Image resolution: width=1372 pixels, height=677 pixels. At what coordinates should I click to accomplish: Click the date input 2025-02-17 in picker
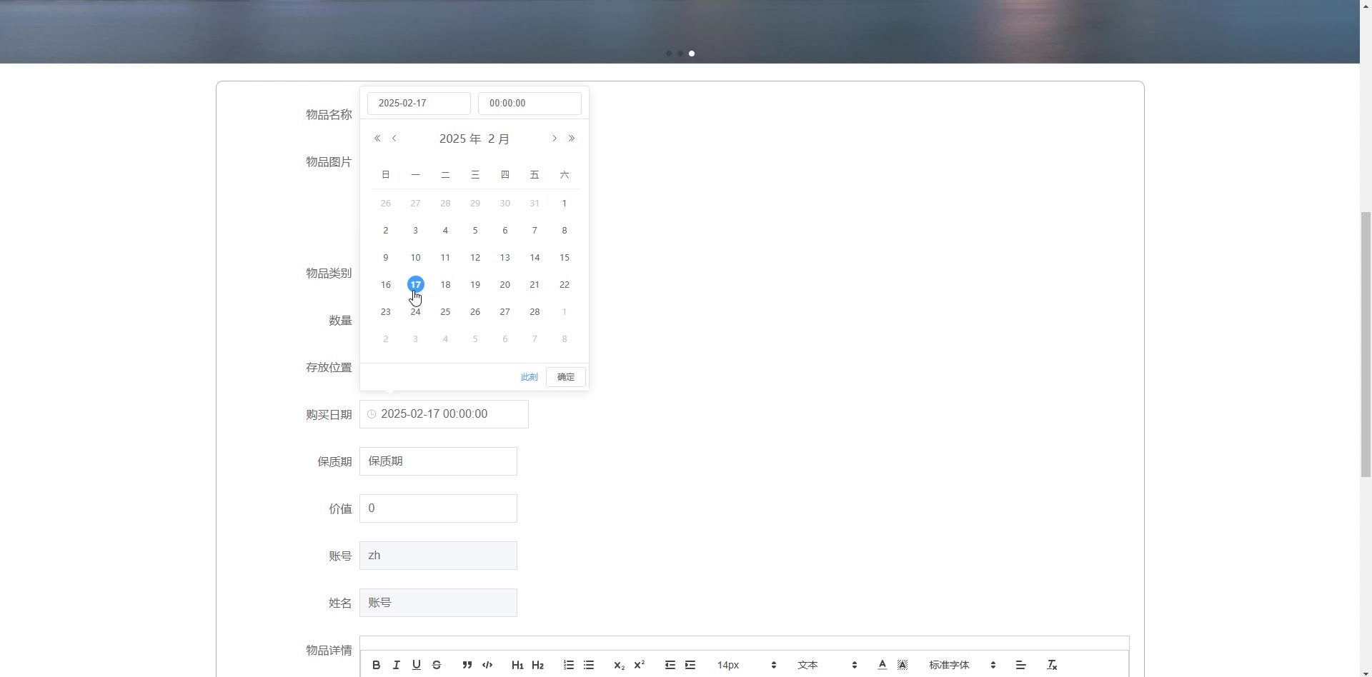click(419, 104)
